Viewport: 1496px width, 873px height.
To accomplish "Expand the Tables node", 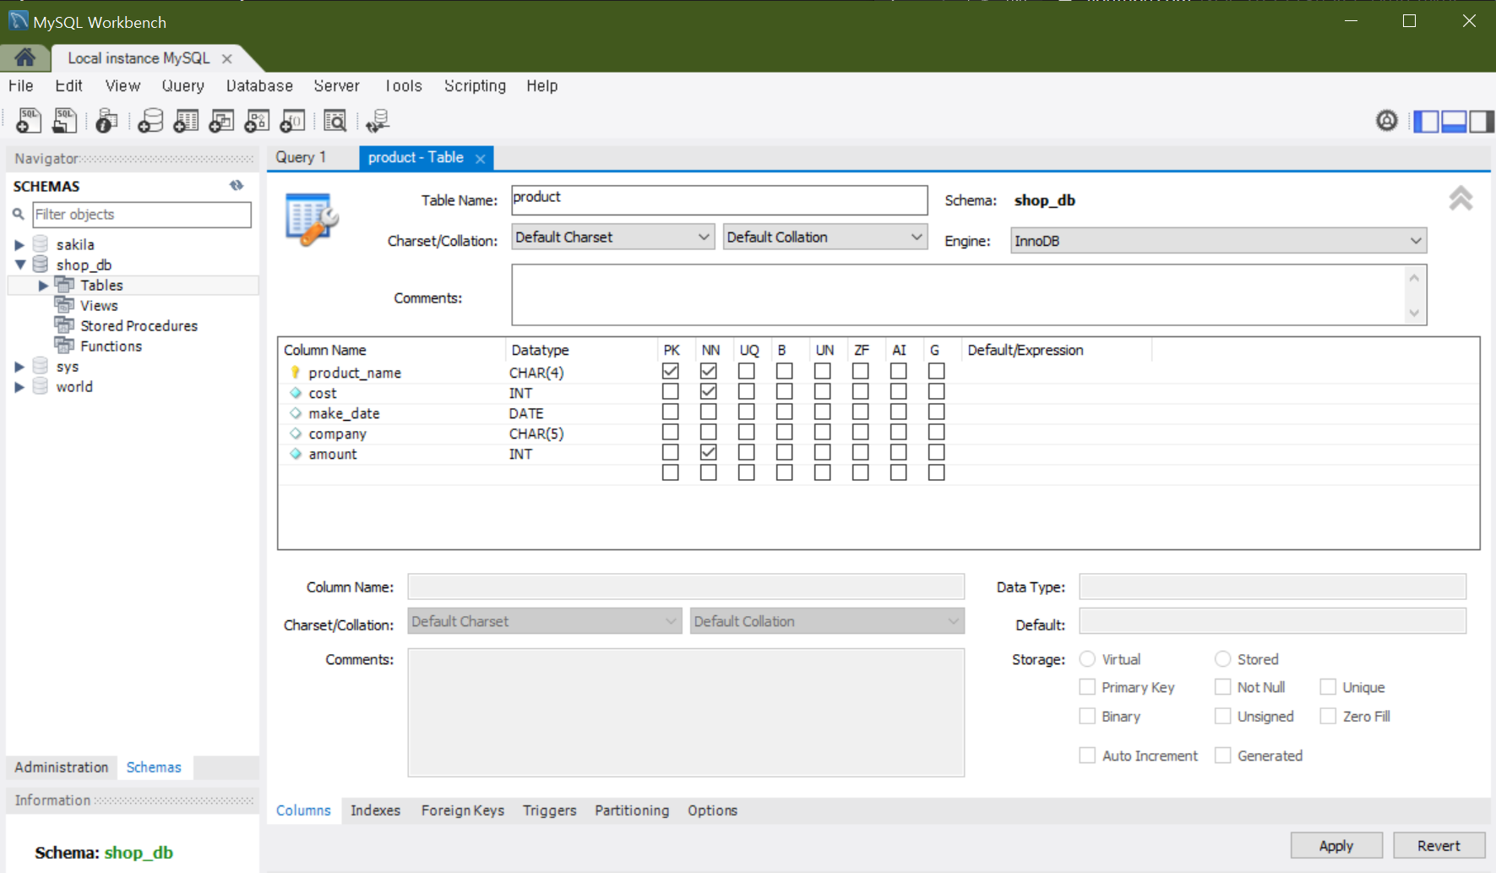I will click(x=43, y=286).
